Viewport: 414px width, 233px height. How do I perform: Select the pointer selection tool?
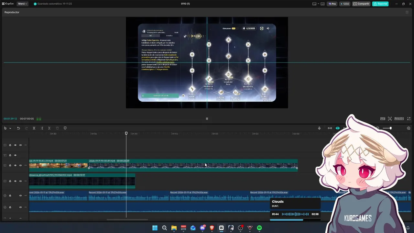tap(5, 128)
